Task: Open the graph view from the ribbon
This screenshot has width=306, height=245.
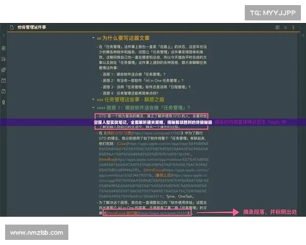Action: point(4,59)
